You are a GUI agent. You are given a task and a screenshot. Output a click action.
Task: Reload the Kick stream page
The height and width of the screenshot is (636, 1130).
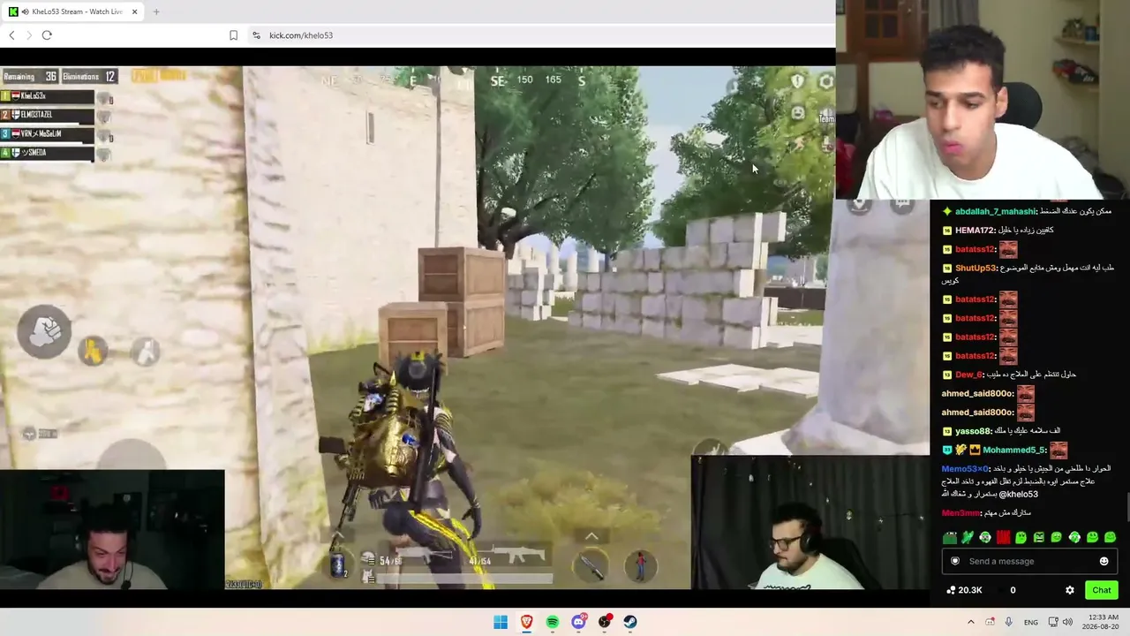47,35
